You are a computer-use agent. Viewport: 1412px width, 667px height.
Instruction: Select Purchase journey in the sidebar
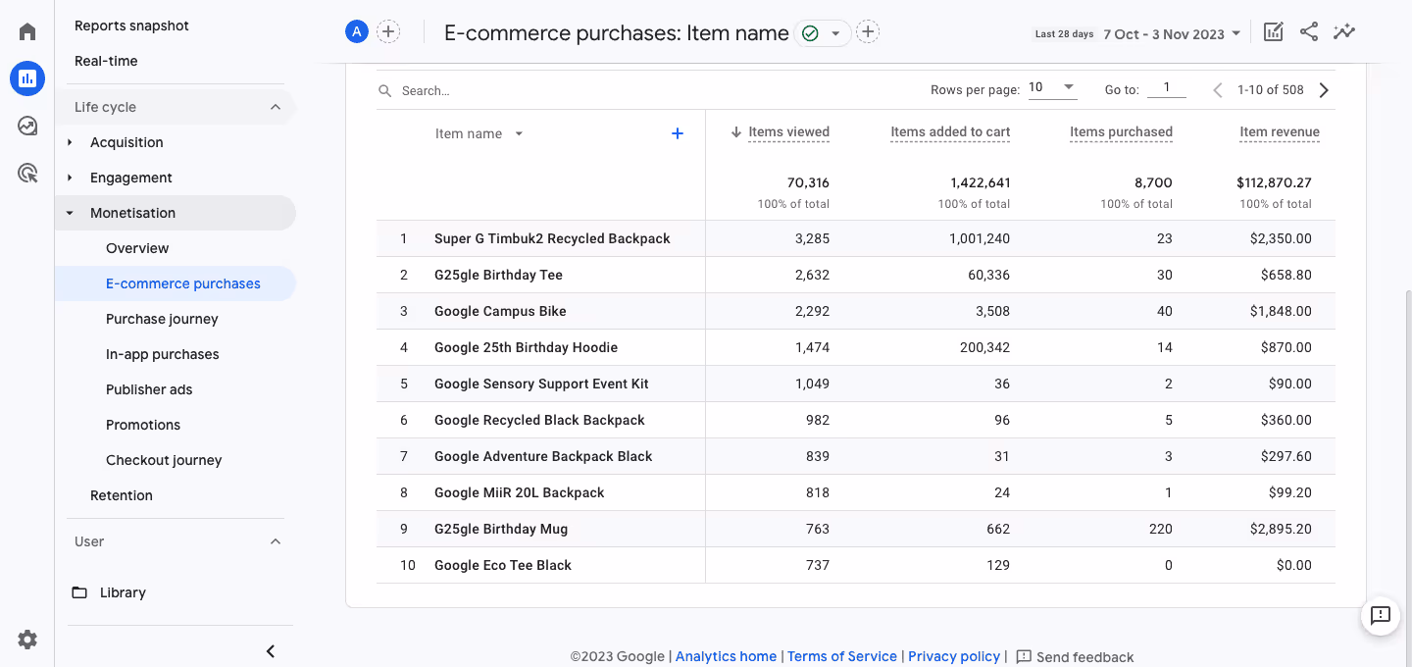tap(162, 319)
